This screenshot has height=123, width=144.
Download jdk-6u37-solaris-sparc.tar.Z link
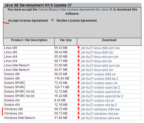tap(101, 87)
